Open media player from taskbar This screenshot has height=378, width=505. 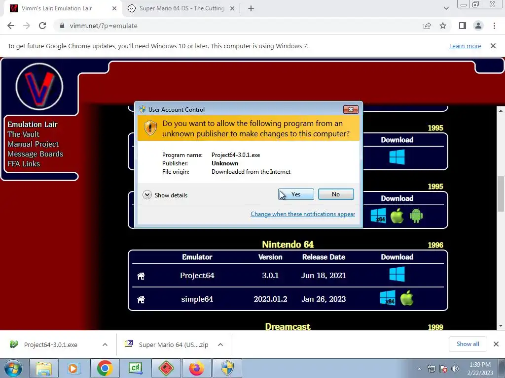74,368
